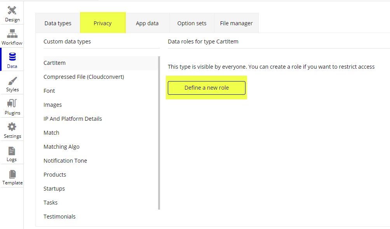390x229 pixels.
Task: Click the data types list scrollbar
Action: tap(159, 133)
